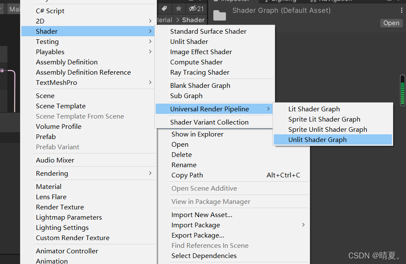Select Lightmap Parameters menu item

point(88,218)
